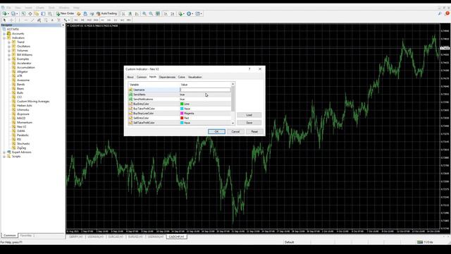Open the Profiles toolbar icon
The height and width of the screenshot is (254, 451).
click(13, 13)
